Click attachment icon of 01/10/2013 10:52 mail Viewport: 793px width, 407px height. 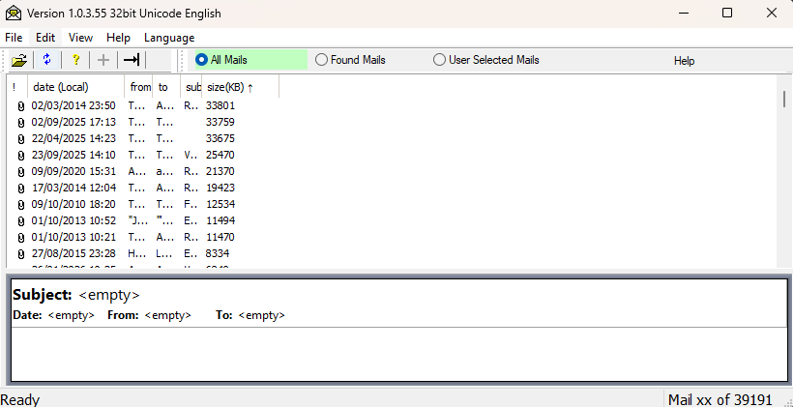20,221
